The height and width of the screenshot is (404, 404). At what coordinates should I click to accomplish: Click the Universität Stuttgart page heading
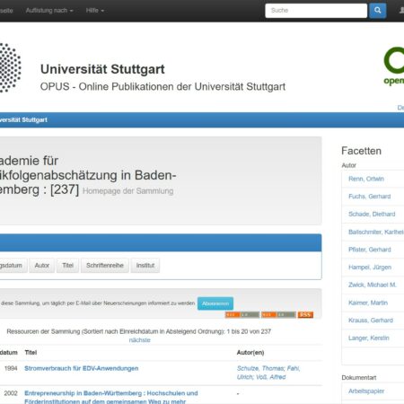(102, 69)
